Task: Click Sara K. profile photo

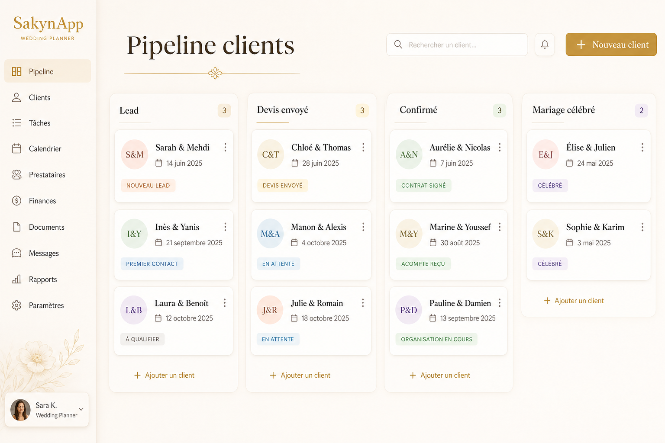Action: (x=20, y=410)
